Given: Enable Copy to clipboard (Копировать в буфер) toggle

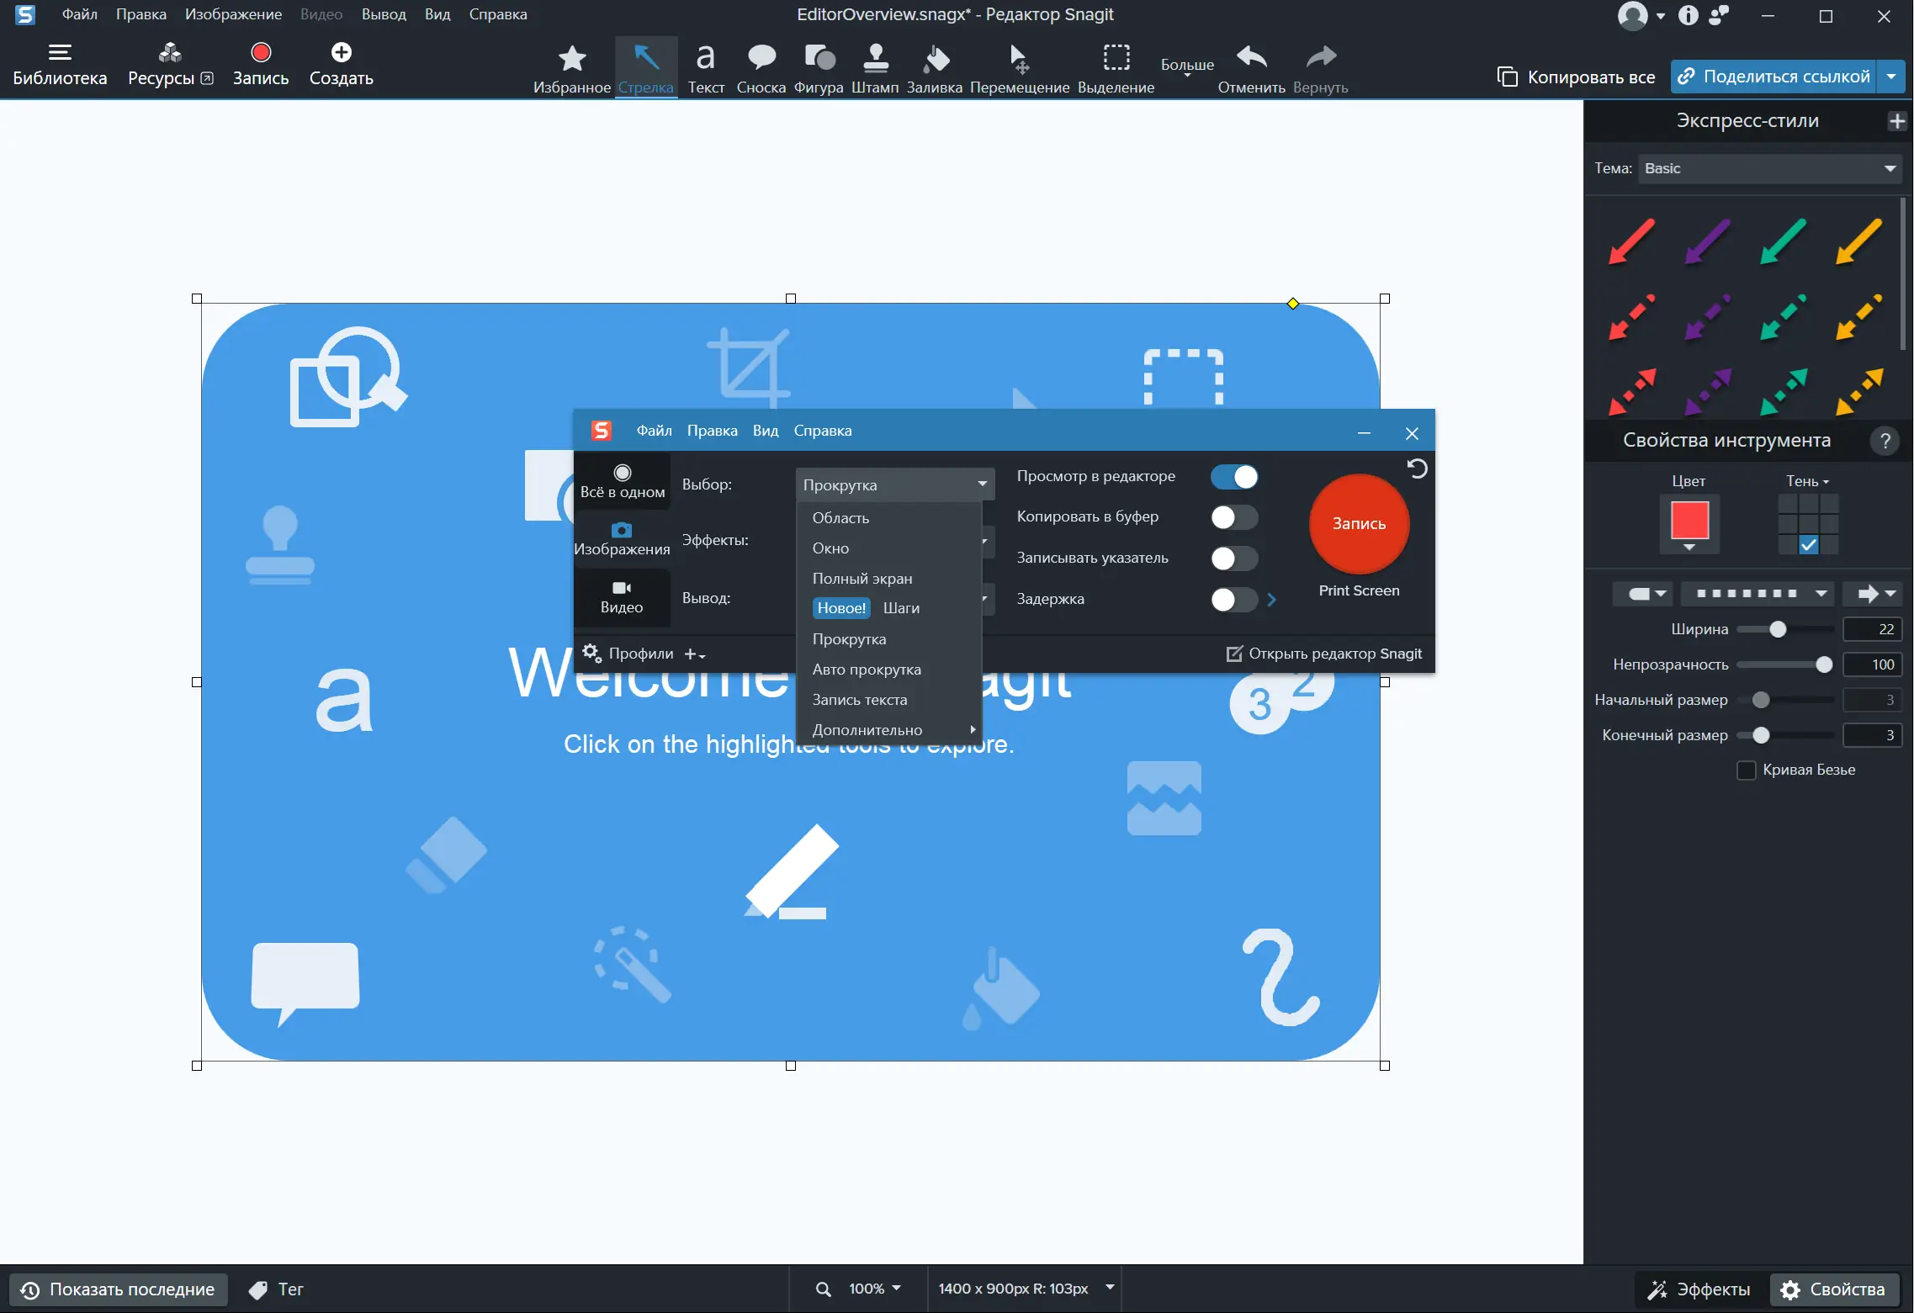Looking at the screenshot, I should click(1233, 517).
